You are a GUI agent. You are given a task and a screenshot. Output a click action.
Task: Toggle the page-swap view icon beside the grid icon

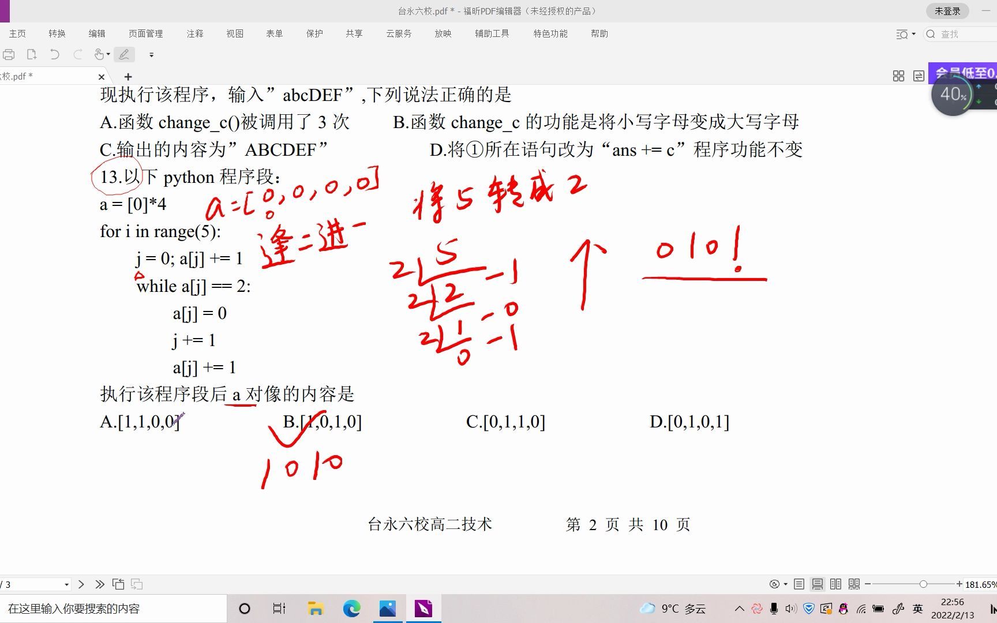point(919,76)
